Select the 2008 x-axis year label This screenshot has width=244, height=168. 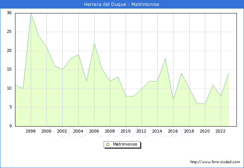(x=110, y=131)
